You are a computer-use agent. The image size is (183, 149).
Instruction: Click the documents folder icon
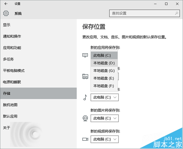85,76
